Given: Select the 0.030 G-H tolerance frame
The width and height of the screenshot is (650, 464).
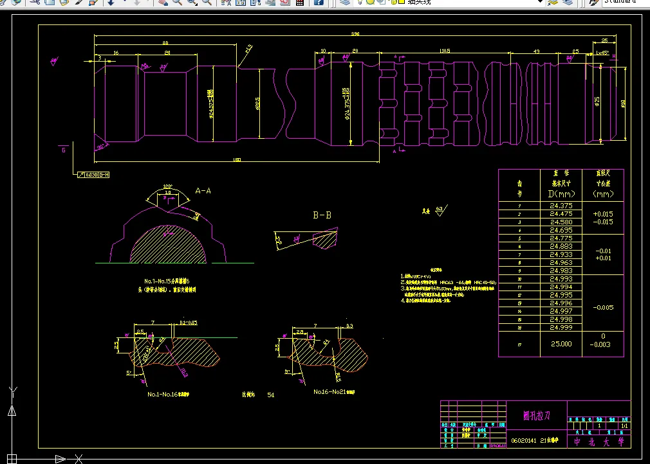Looking at the screenshot, I should (x=93, y=175).
